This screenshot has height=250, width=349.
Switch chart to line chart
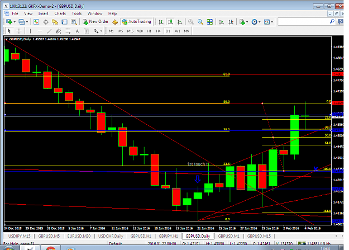[x=180, y=22]
